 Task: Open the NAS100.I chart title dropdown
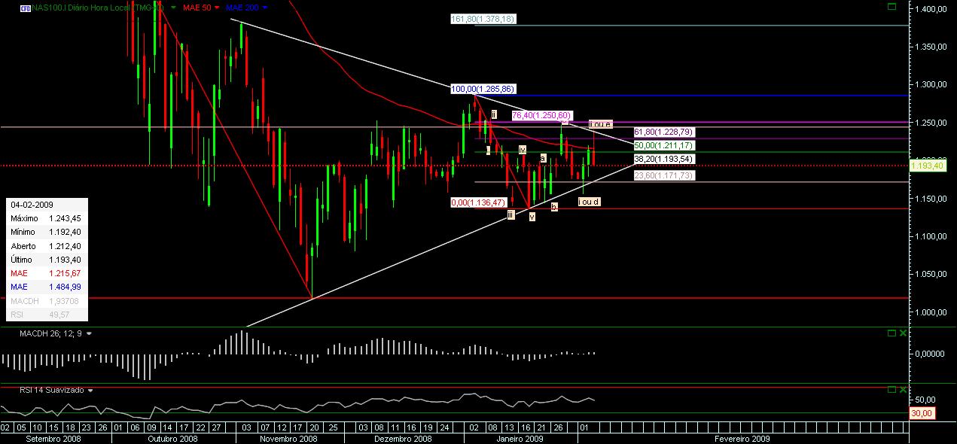(174, 8)
